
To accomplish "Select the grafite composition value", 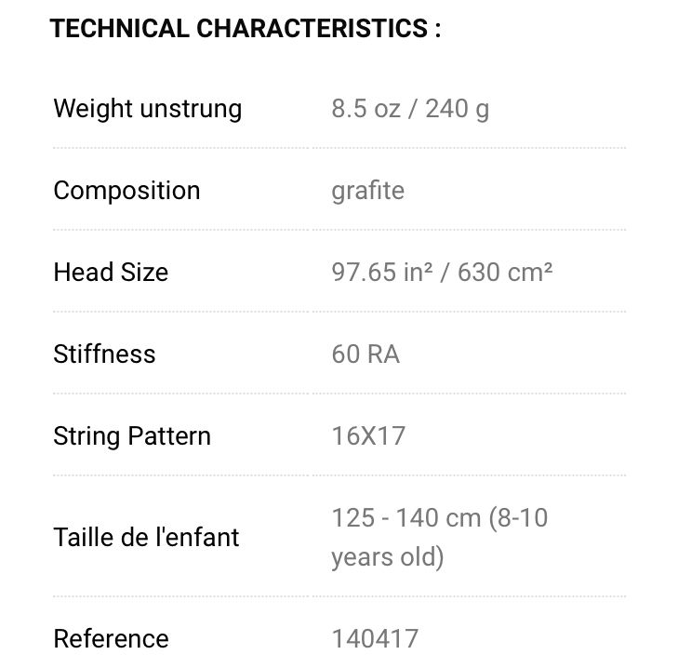I will click(x=367, y=191).
